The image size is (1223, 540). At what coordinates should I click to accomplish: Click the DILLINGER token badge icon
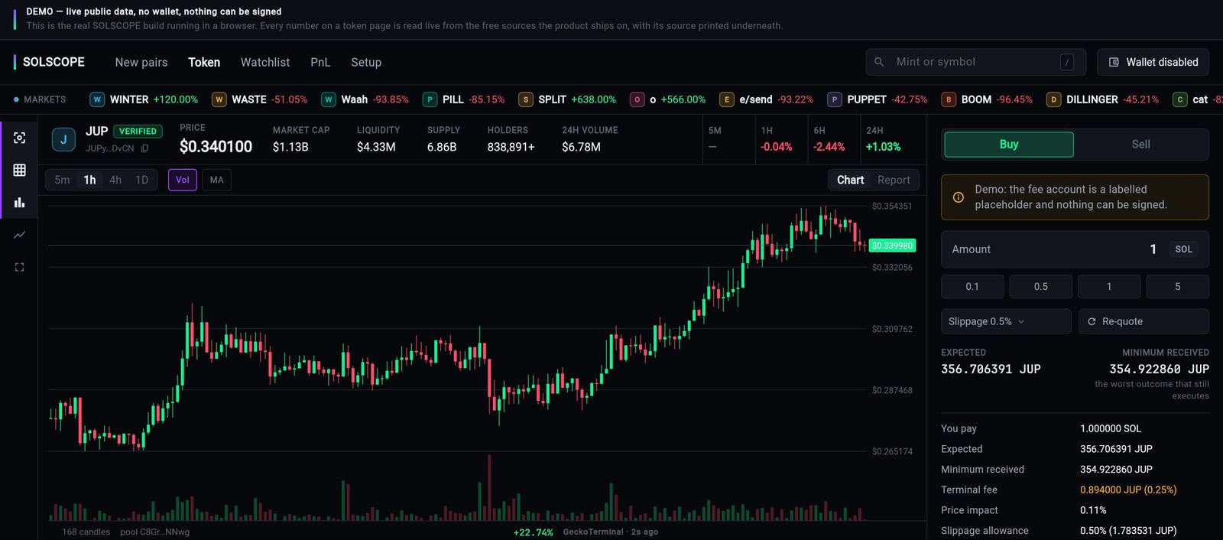pyautogui.click(x=1054, y=99)
